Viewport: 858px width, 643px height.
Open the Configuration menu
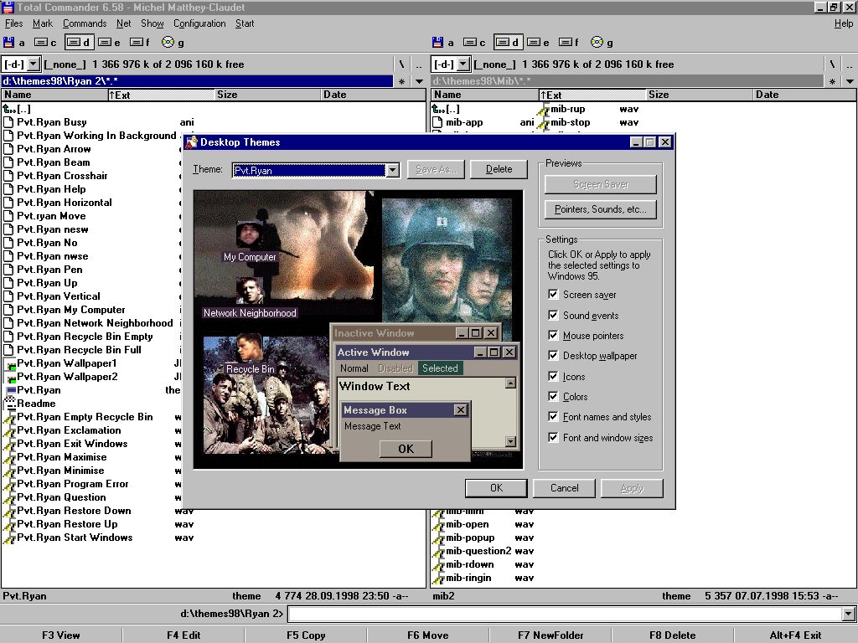199,23
